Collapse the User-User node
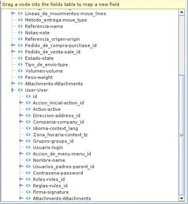 click(12, 90)
